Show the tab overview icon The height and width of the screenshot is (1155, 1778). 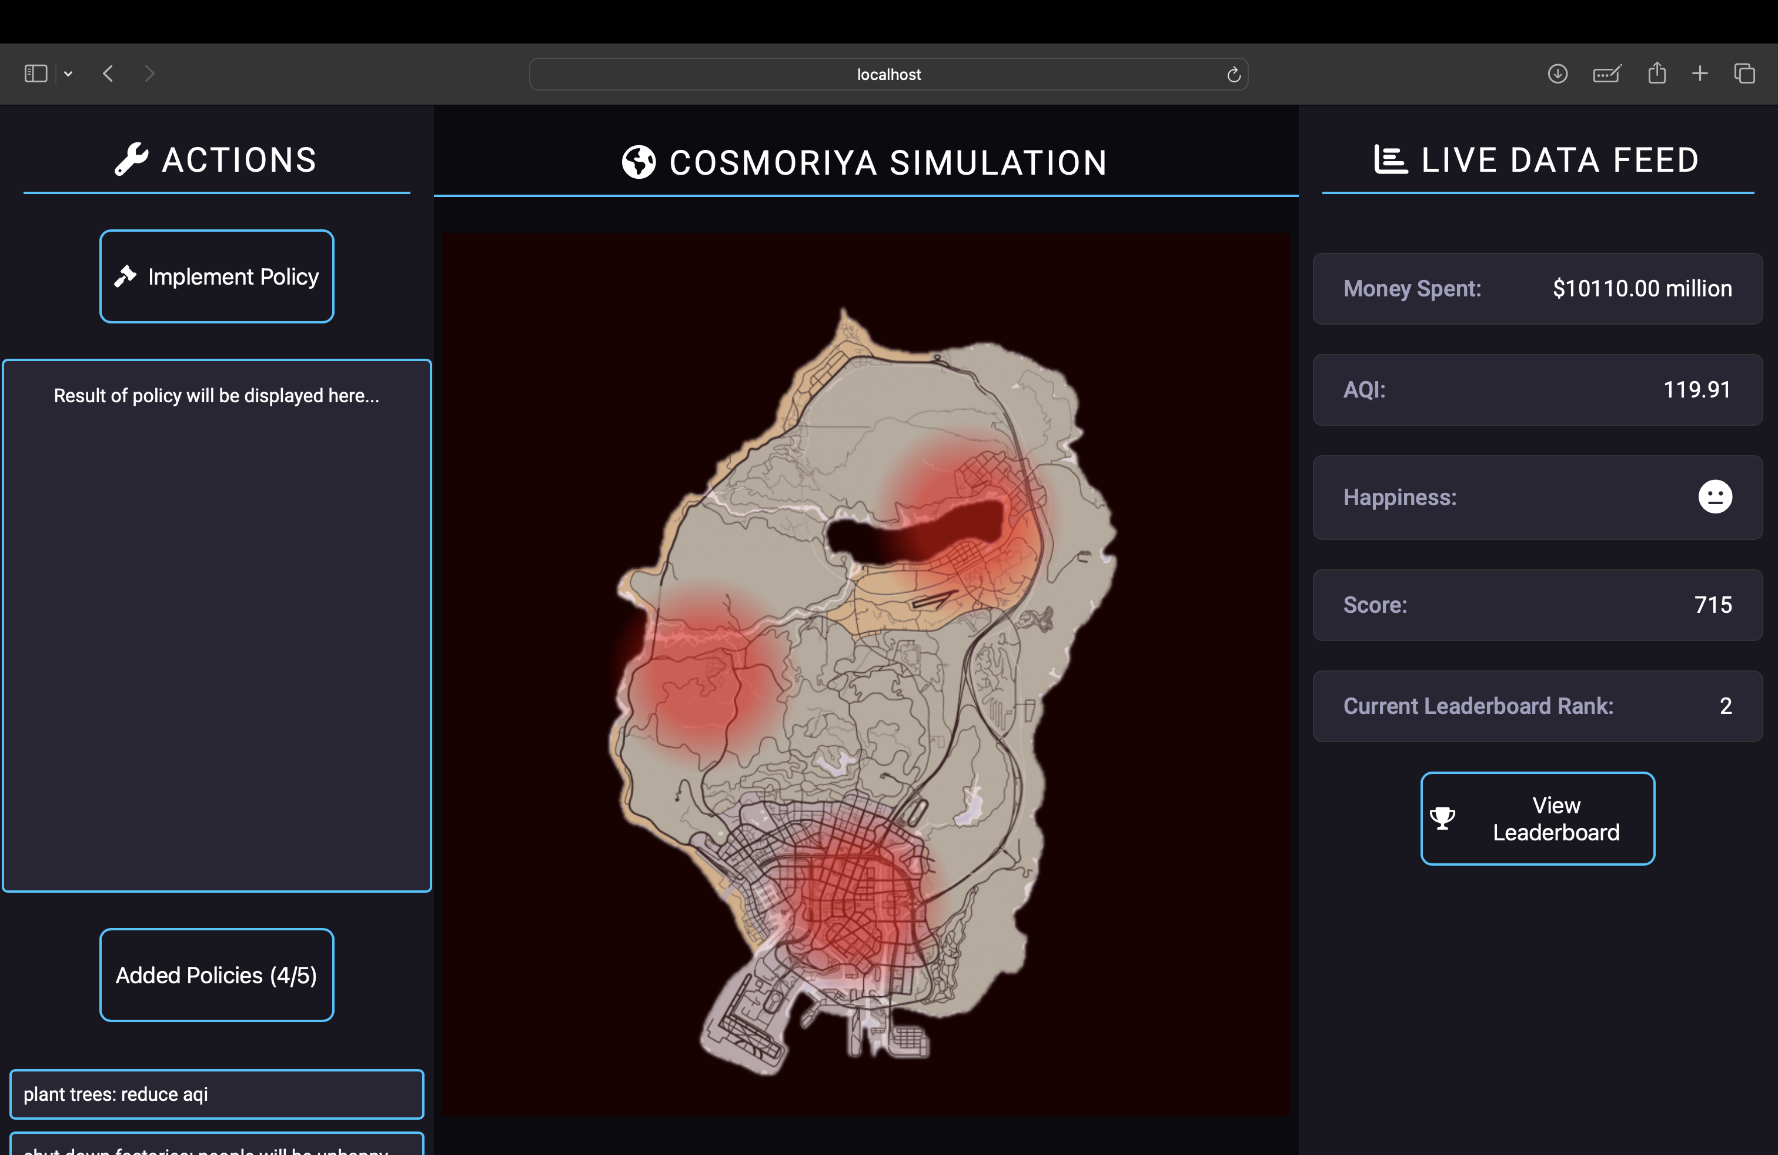(x=1744, y=73)
